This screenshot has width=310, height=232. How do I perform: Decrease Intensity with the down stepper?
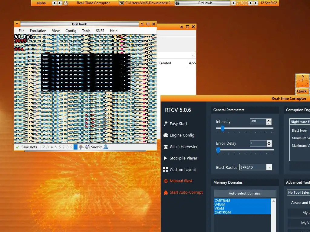point(269,123)
